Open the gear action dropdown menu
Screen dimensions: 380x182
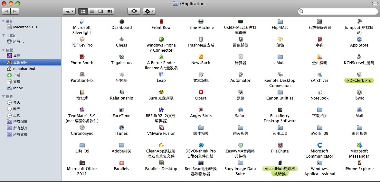point(149,11)
